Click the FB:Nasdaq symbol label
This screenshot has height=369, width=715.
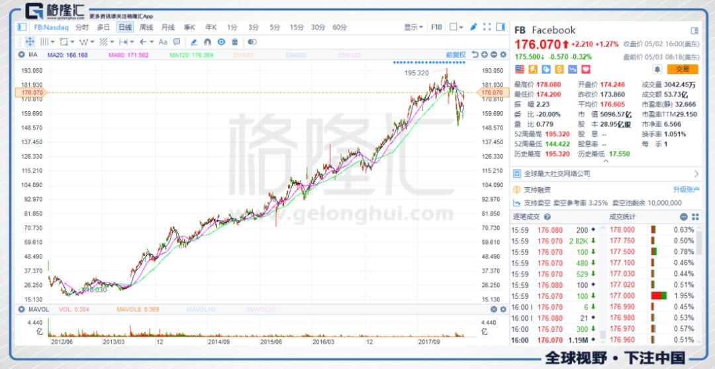click(x=52, y=27)
